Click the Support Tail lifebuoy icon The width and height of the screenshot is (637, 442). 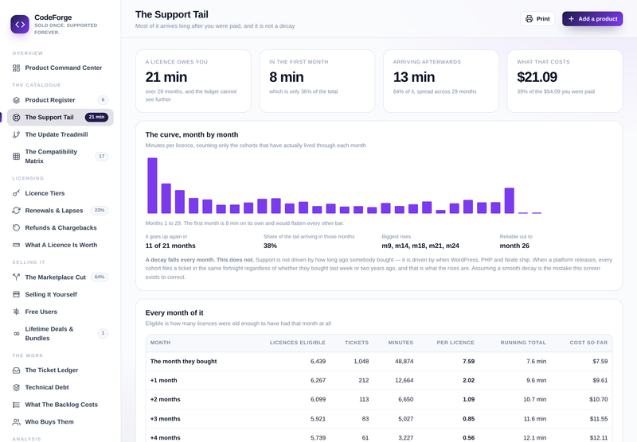[16, 117]
